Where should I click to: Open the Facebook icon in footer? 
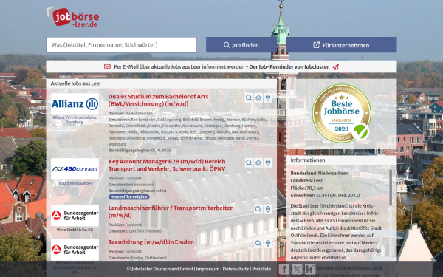click(284, 269)
